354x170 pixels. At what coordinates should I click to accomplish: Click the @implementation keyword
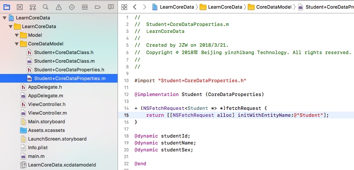[157, 94]
